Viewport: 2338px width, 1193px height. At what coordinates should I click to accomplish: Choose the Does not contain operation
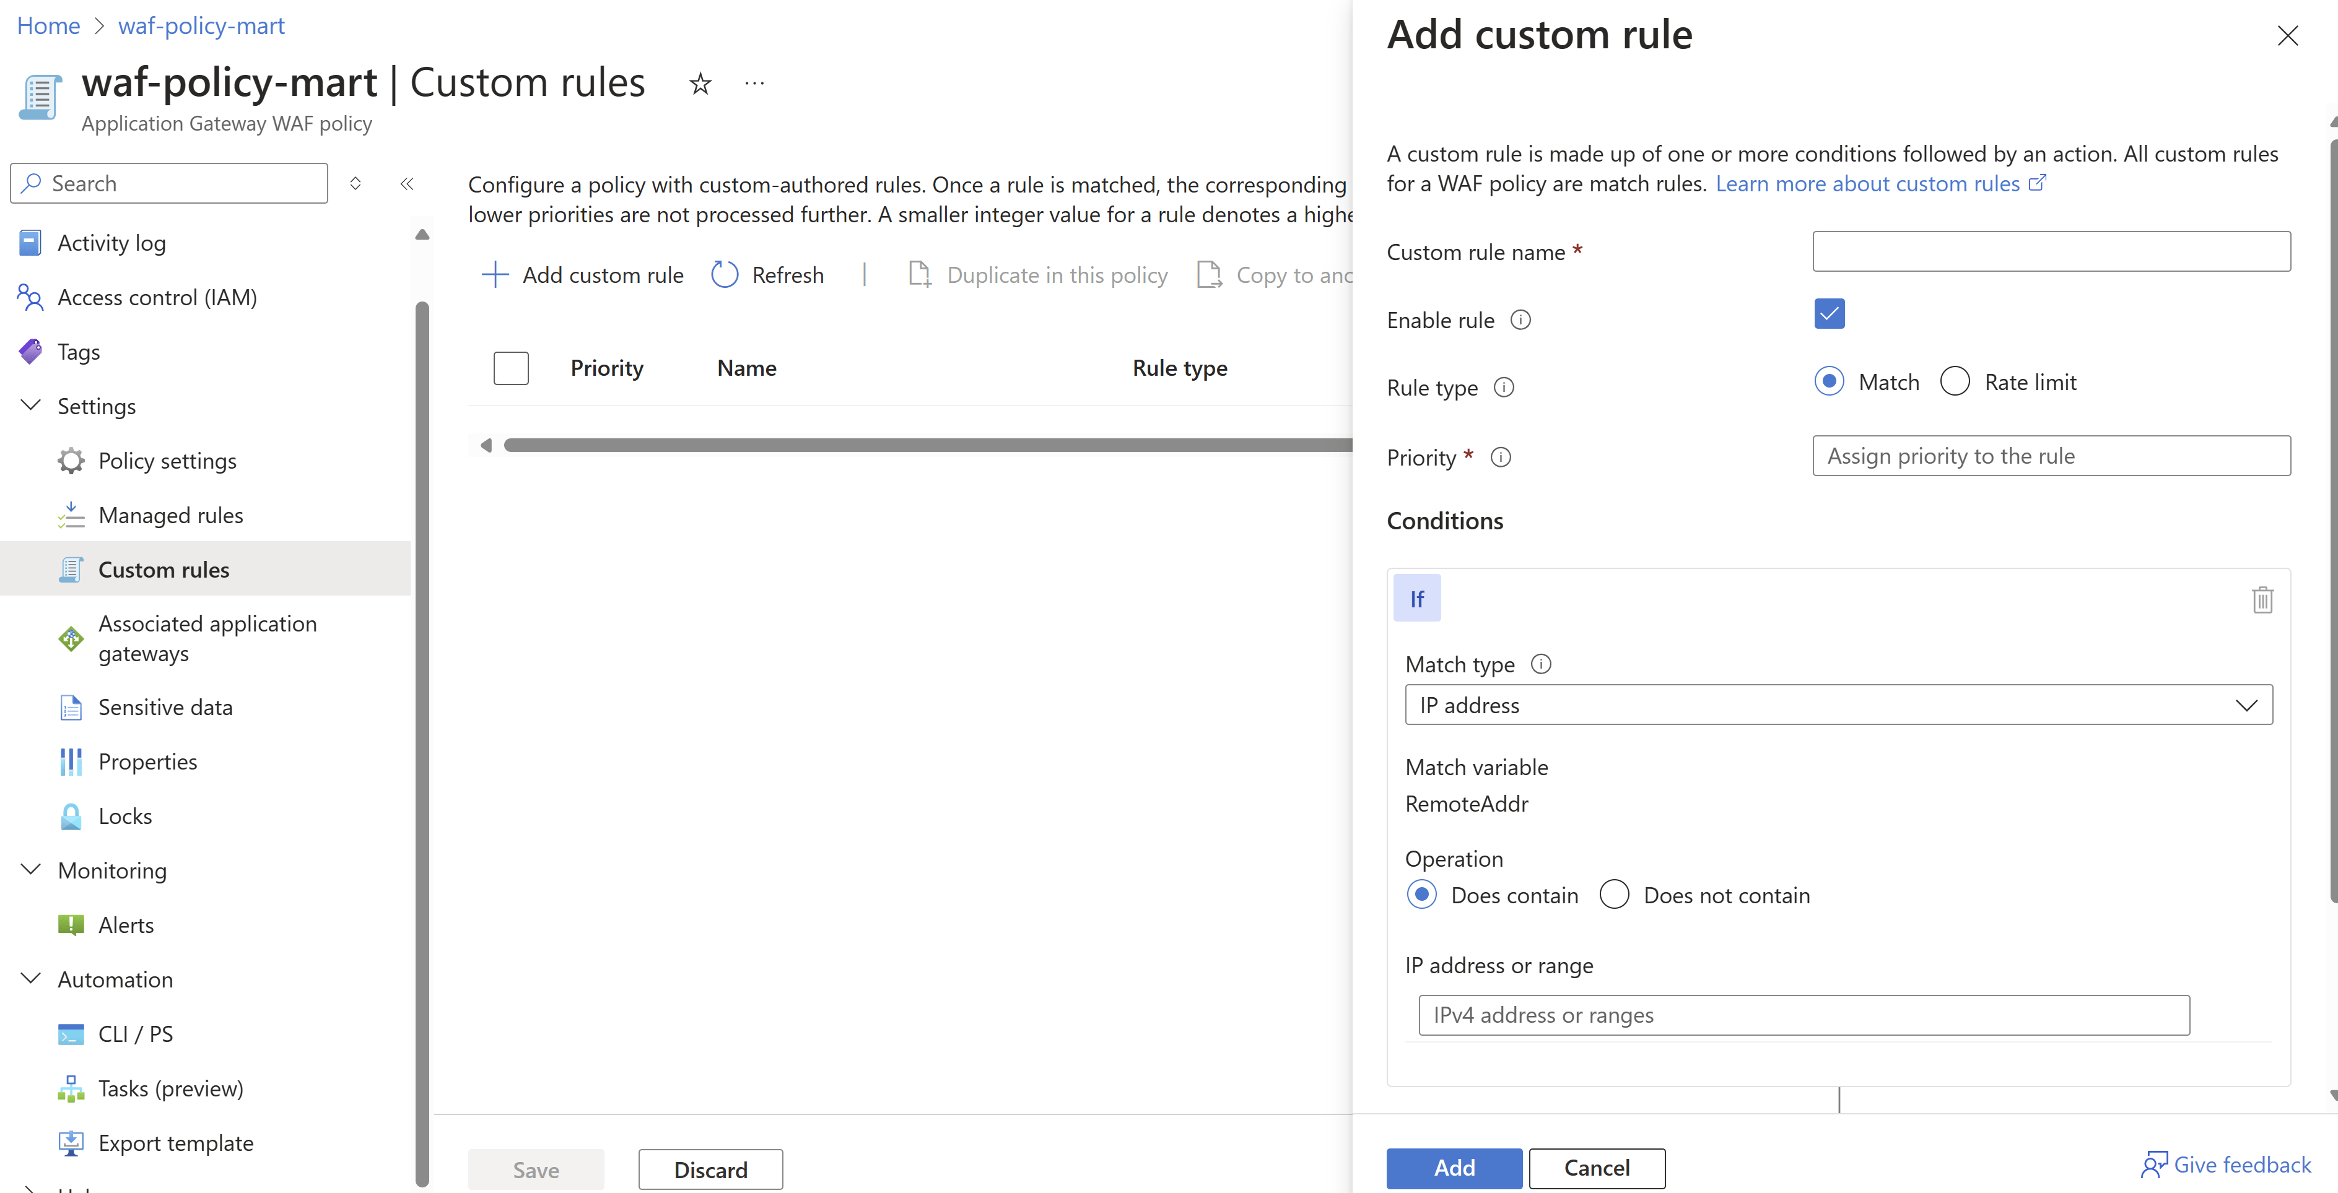pos(1615,895)
